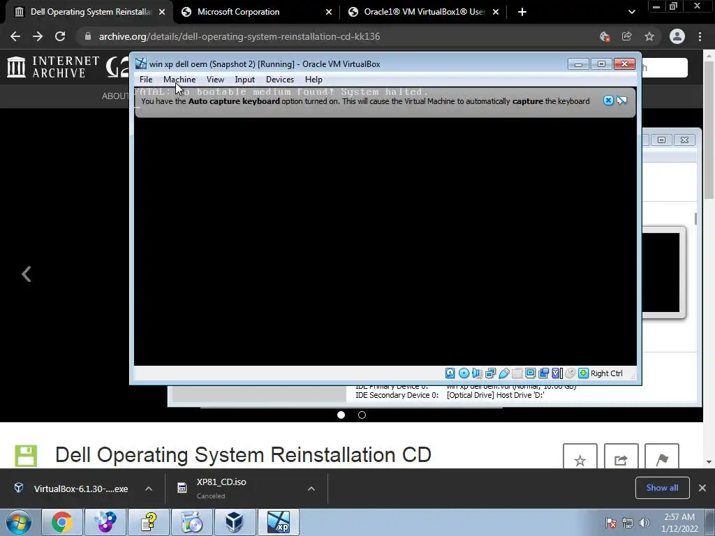Click the volume icon in system tray
The image size is (715, 536).
pos(644,523)
